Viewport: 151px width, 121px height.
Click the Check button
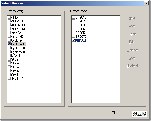(133, 58)
